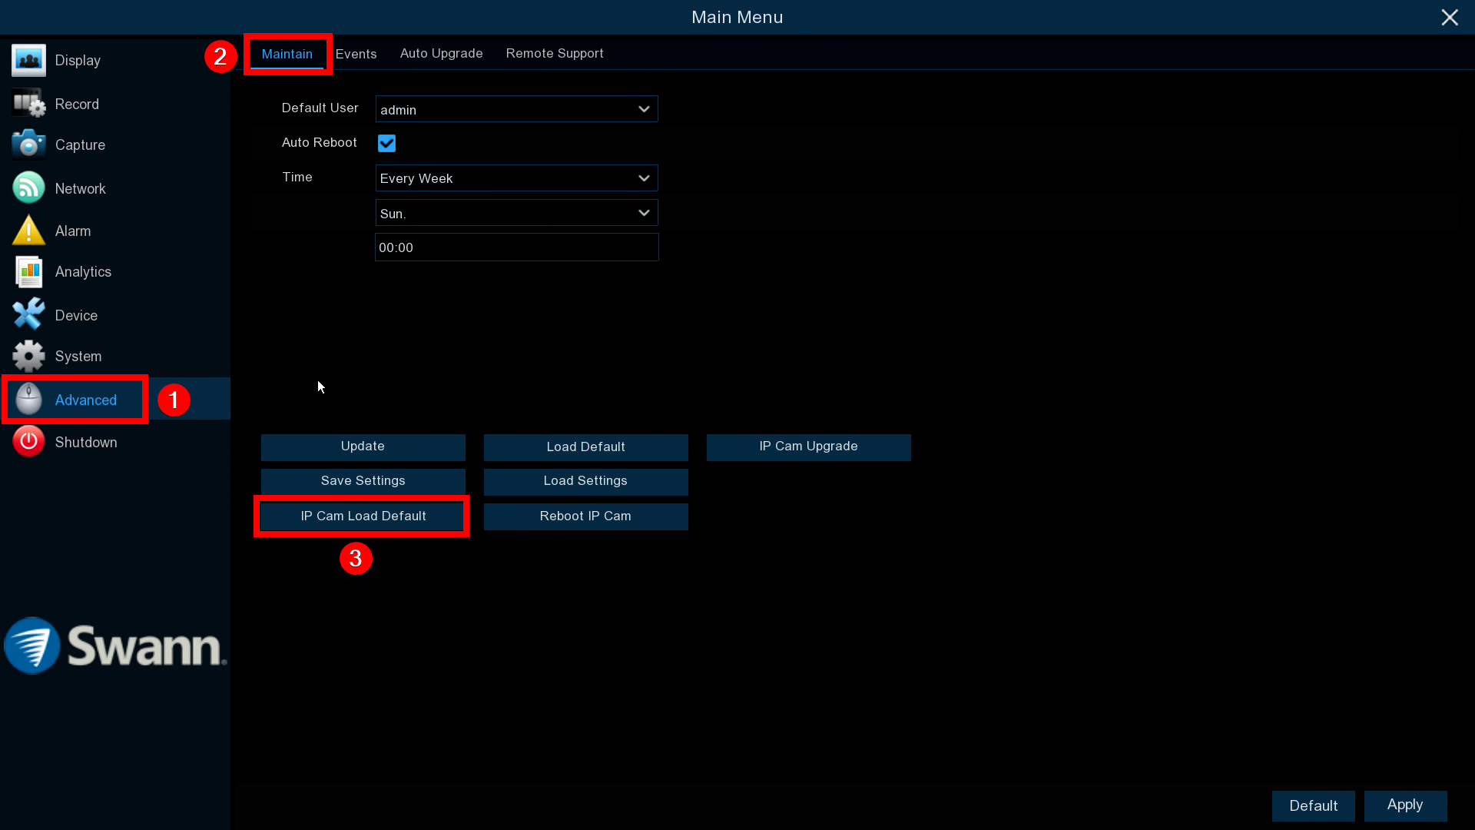
Task: Click the 00:00 reboot time field
Action: coord(516,247)
